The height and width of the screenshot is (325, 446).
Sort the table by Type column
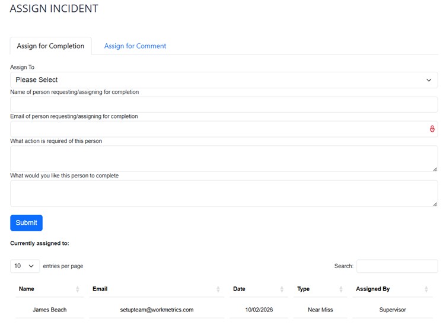coord(320,289)
